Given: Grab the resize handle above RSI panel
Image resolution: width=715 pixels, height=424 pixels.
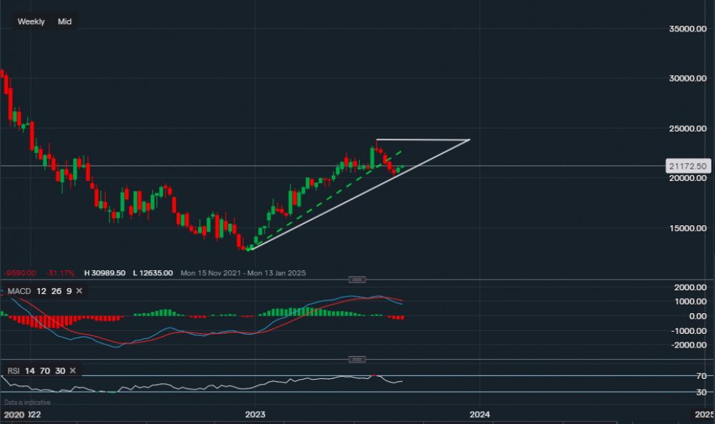Looking at the screenshot, I should [357, 359].
